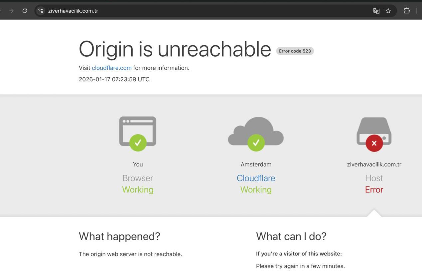The image size is (422, 276).
Task: Click the "What happened?" heading
Action: pyautogui.click(x=119, y=237)
